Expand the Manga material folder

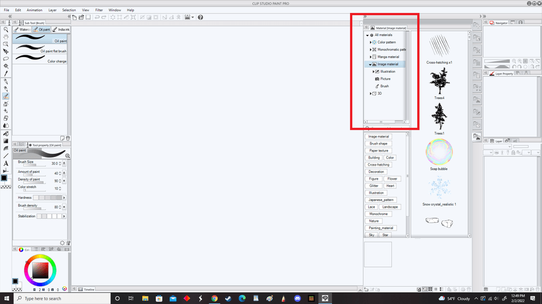(370, 57)
